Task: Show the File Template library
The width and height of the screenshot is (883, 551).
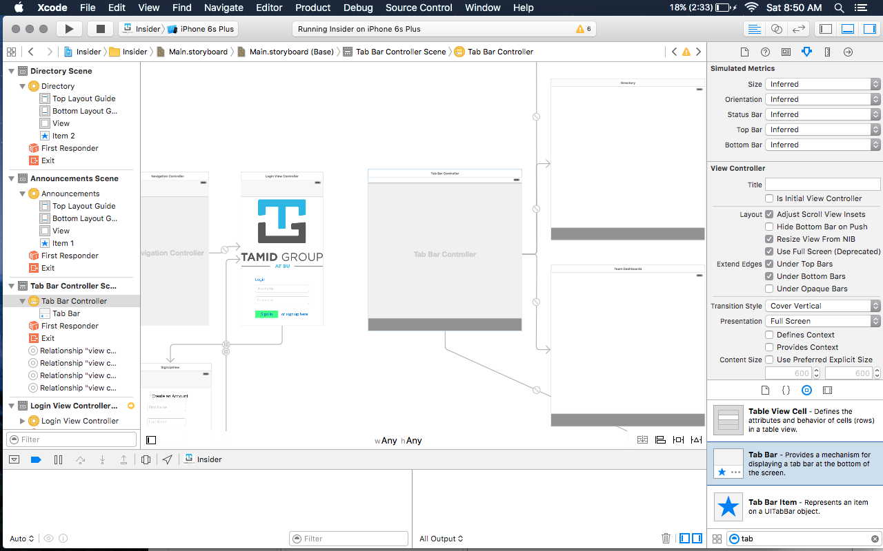Action: (x=765, y=390)
